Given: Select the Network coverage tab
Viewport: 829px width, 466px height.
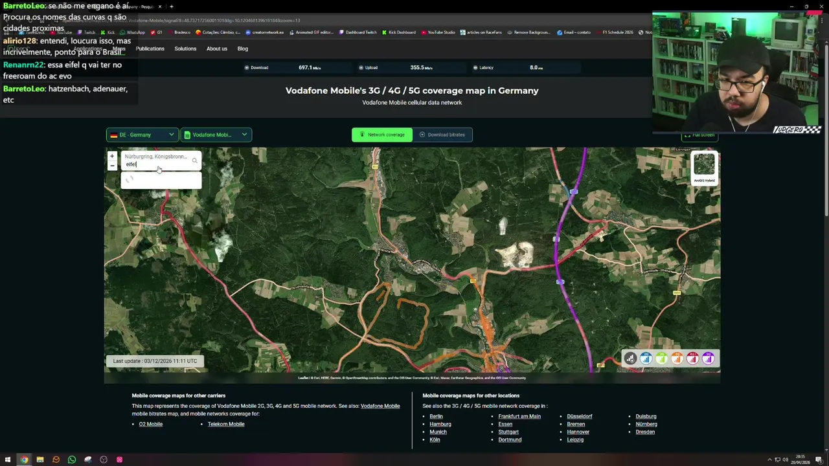Looking at the screenshot, I should point(381,135).
